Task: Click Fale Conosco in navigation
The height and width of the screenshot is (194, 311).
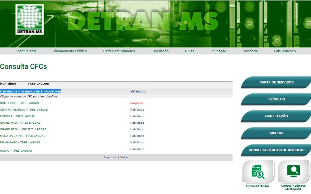Action: tap(285, 51)
